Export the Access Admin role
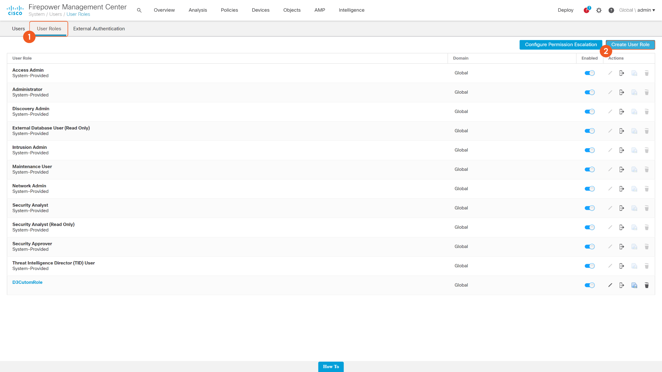 [x=622, y=73]
